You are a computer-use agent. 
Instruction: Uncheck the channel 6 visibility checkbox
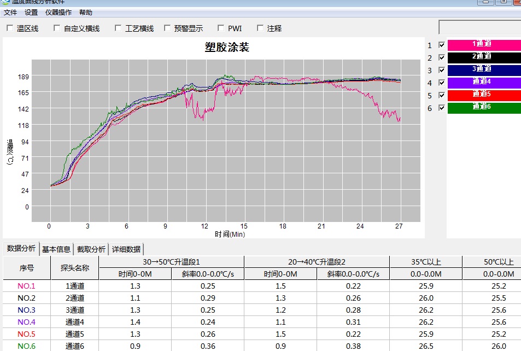[442, 108]
